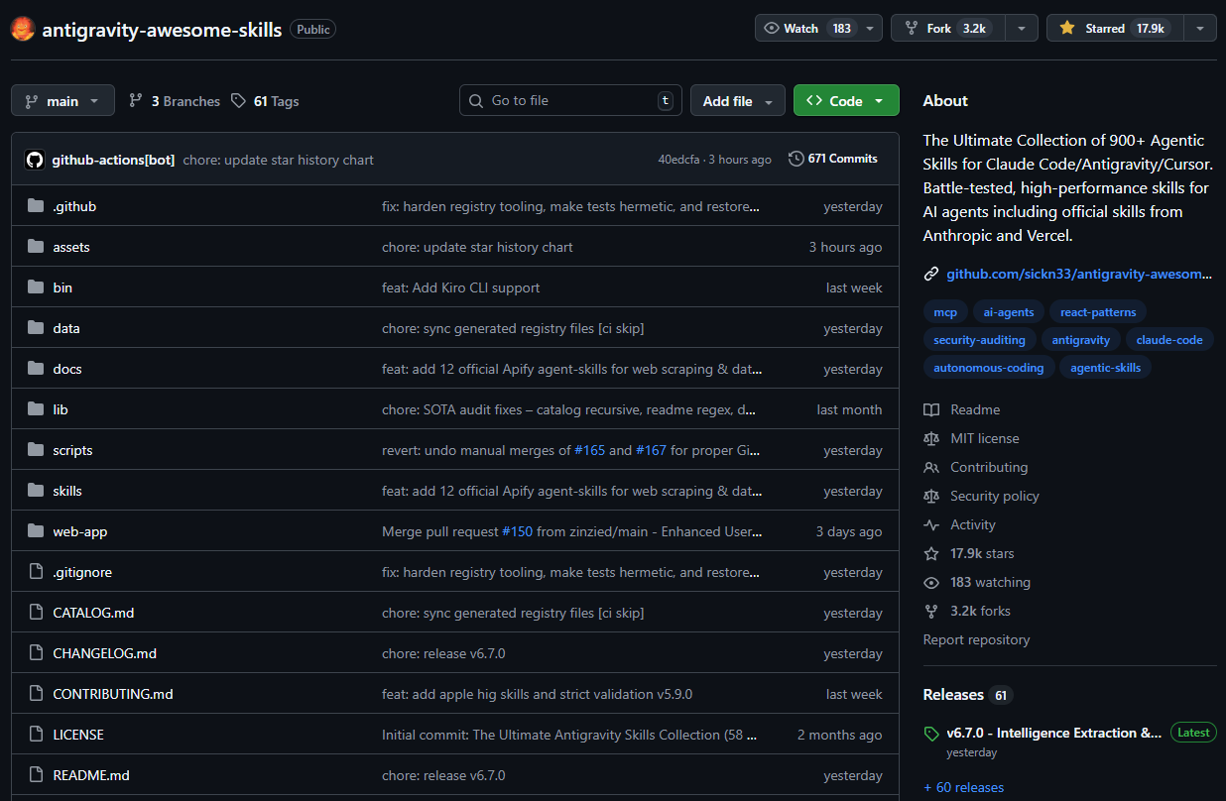Open the 61 Tags list
The width and height of the screenshot is (1226, 801).
click(x=265, y=101)
